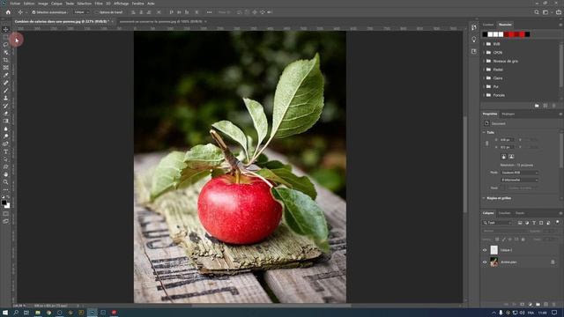
Task: Filter layers by shape icon
Action: click(541, 223)
